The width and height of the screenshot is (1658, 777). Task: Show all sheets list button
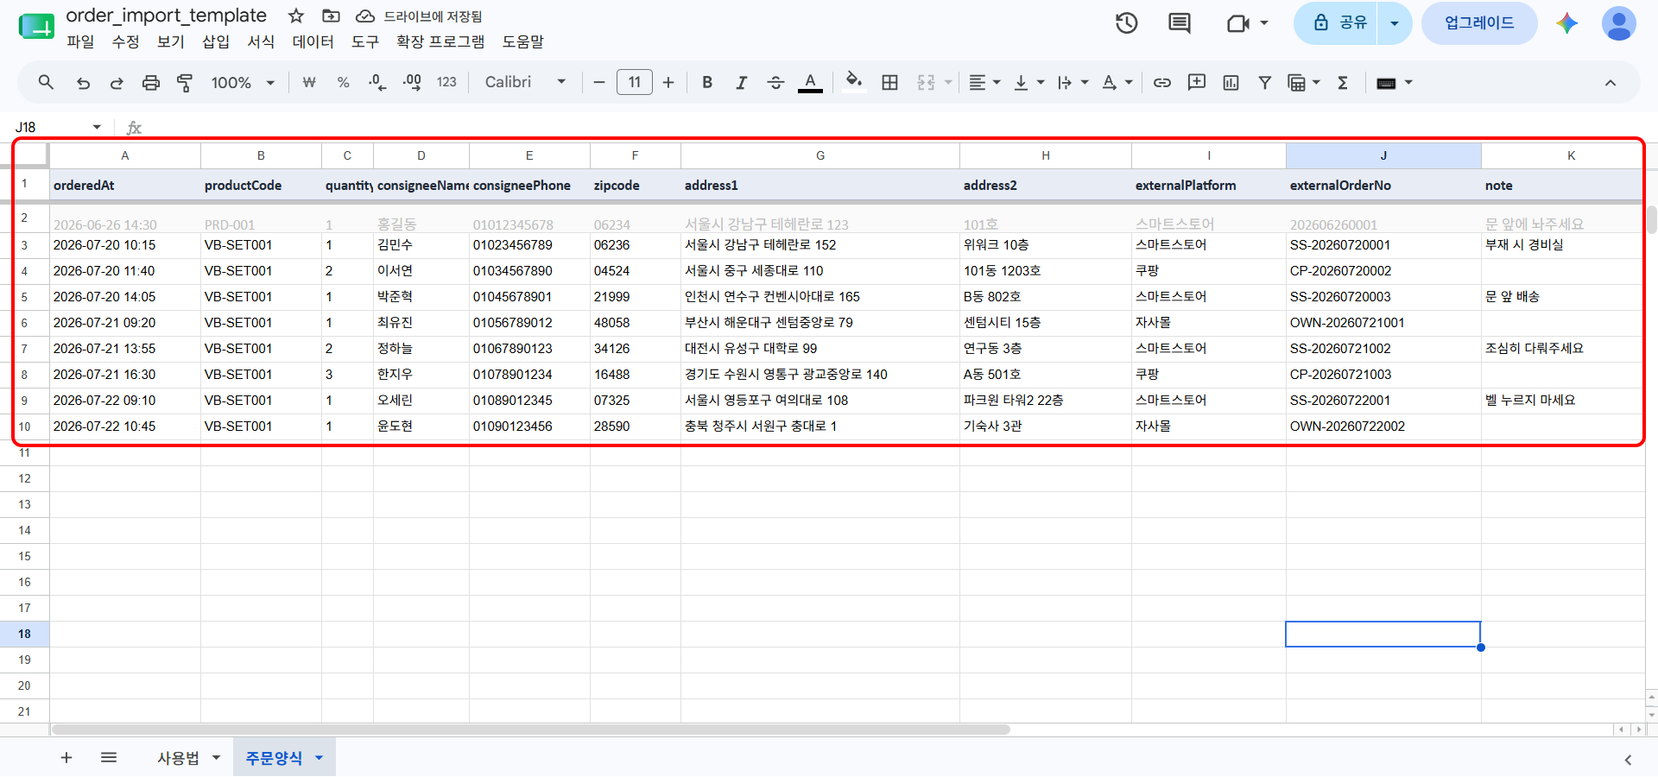(109, 758)
